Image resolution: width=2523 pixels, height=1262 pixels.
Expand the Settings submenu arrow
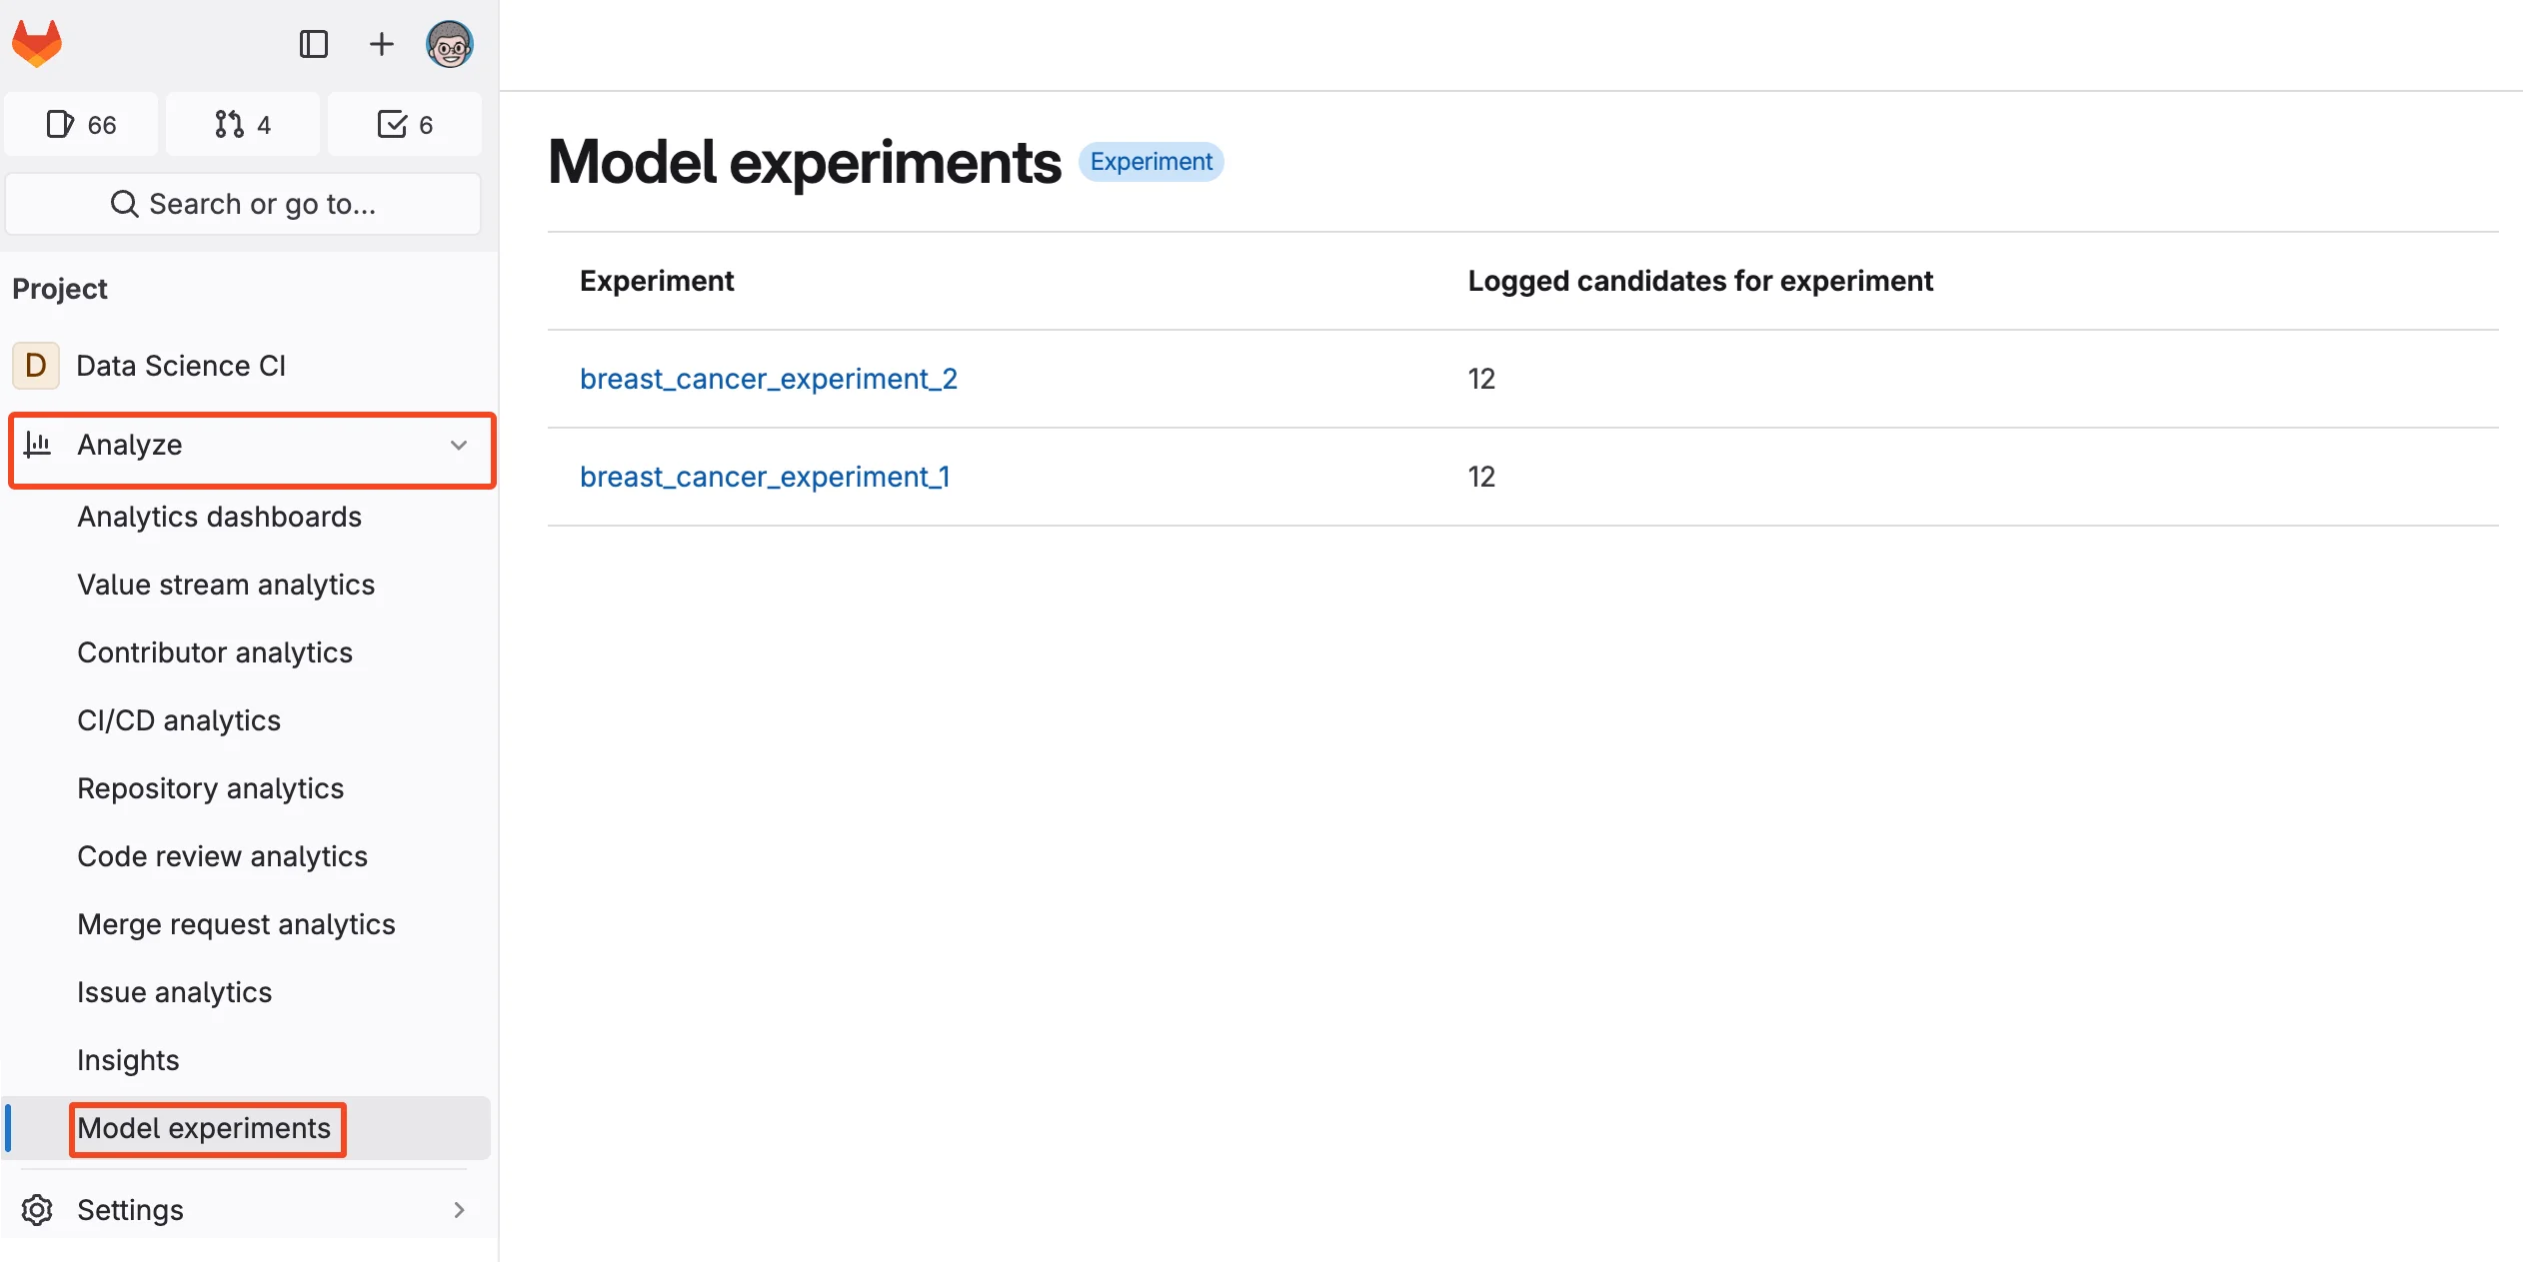click(459, 1209)
